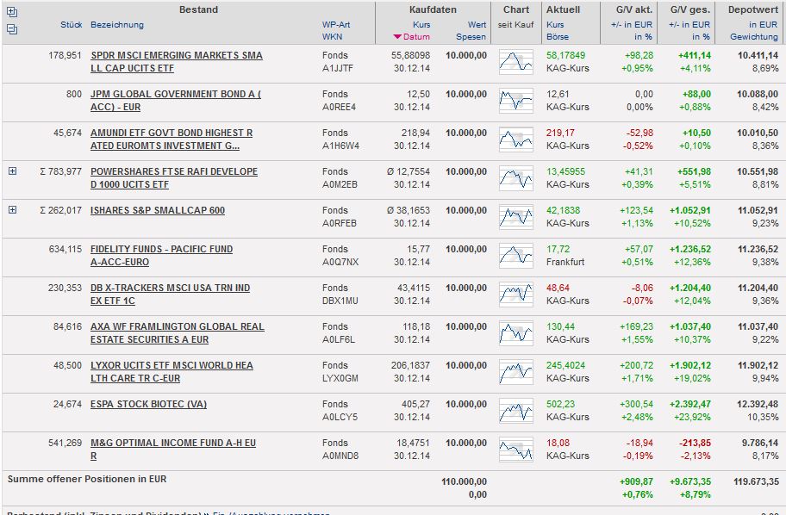Click the Börse column header
786x515 pixels.
tap(557, 37)
